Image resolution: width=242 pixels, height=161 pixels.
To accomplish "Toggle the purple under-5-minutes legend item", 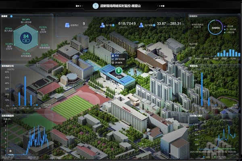I will pyautogui.click(x=229, y=26).
